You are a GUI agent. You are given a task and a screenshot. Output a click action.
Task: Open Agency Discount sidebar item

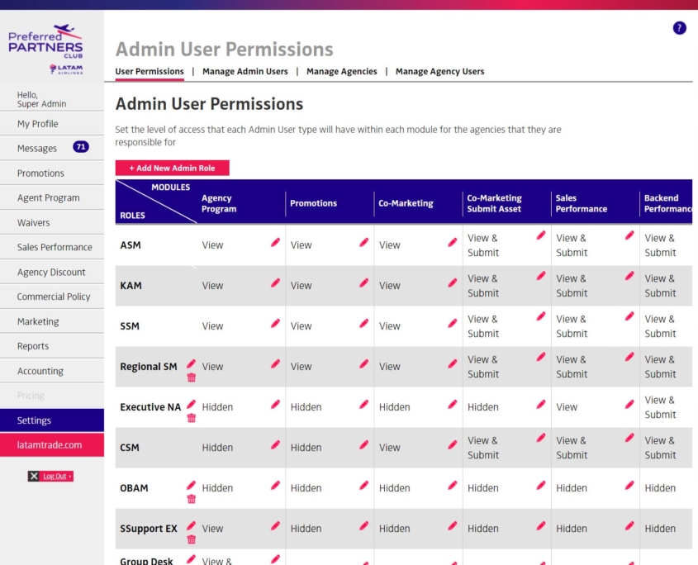point(52,272)
